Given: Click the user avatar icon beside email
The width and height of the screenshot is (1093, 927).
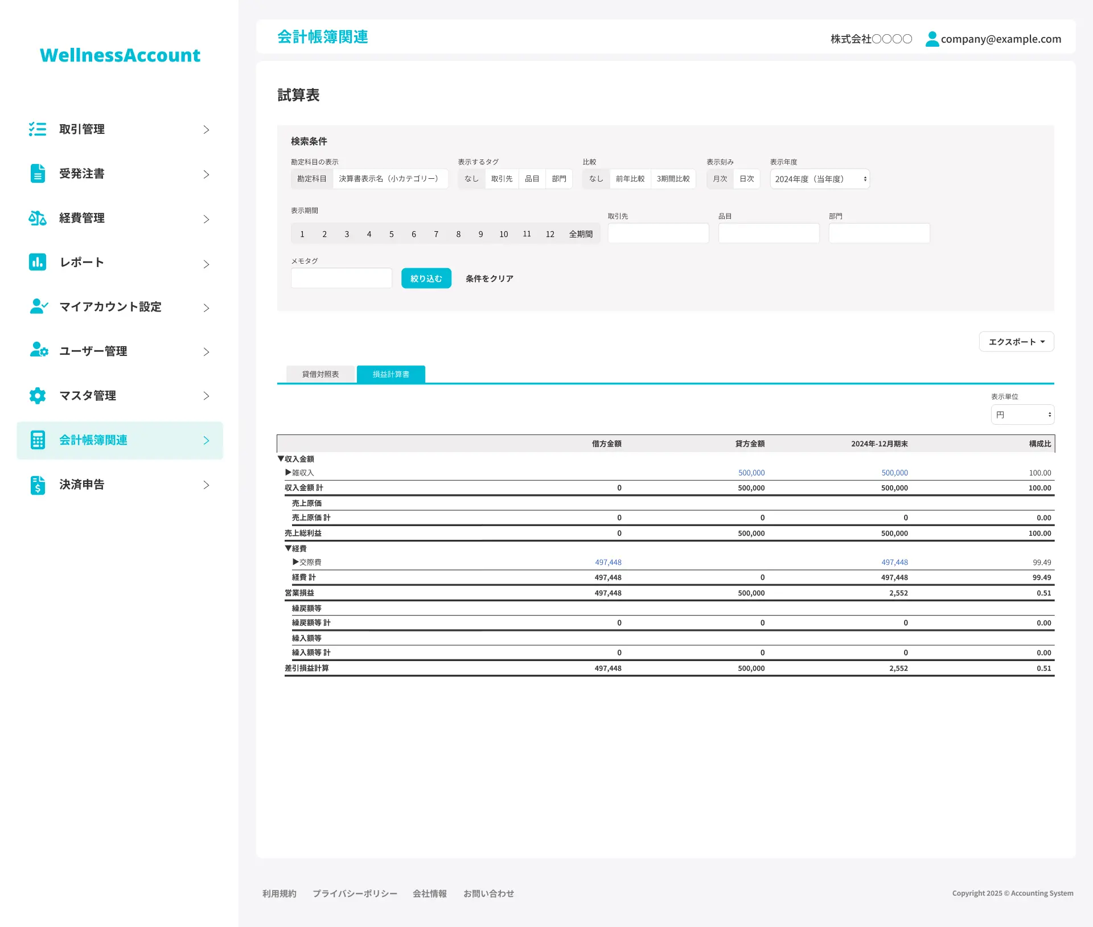Looking at the screenshot, I should tap(932, 39).
